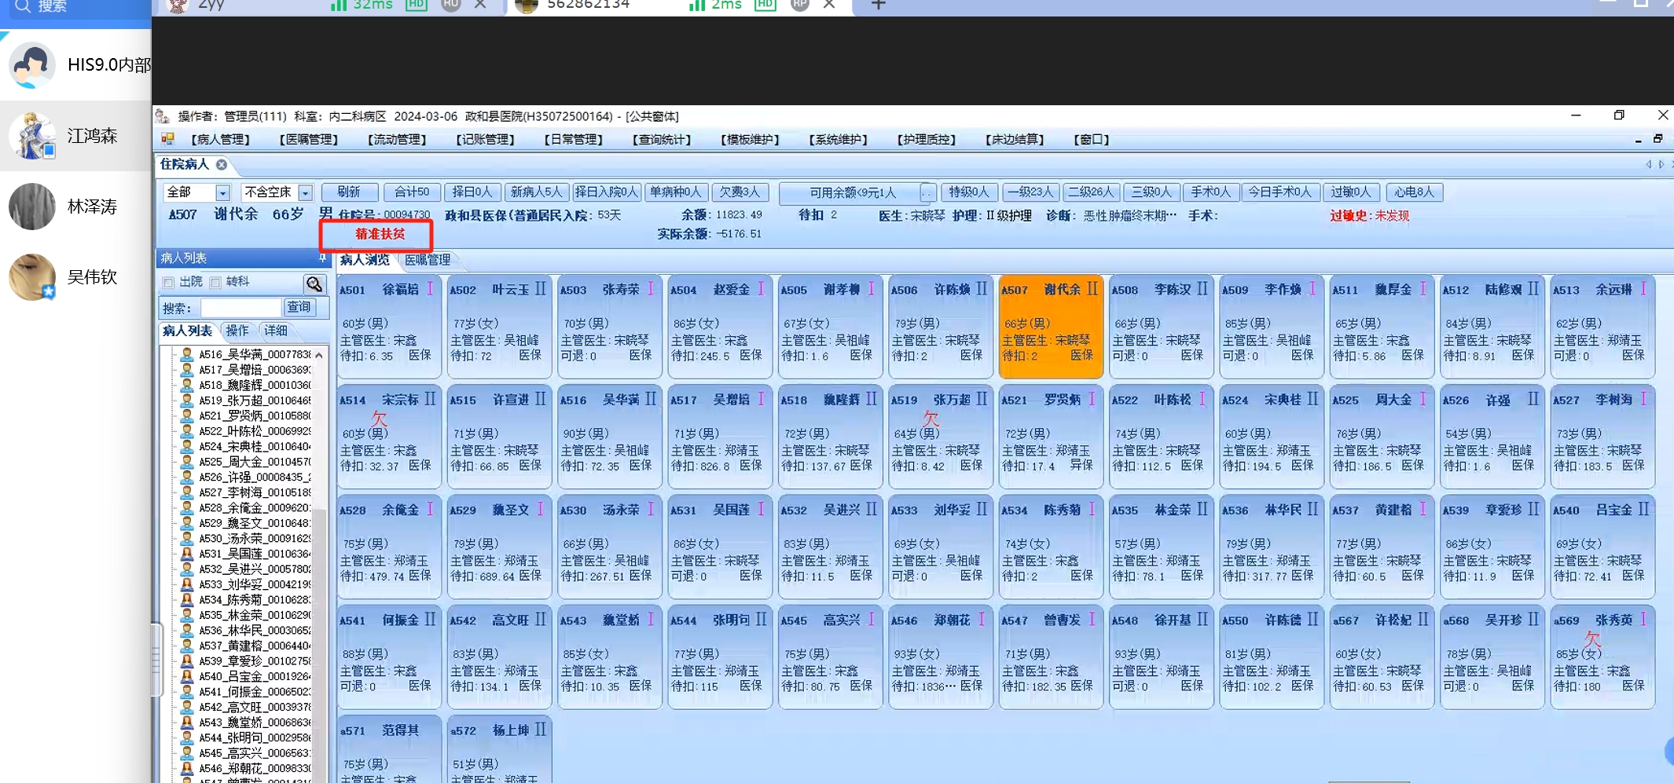
Task: Click the patient icon beside A536_林华民
Action: 187,630
